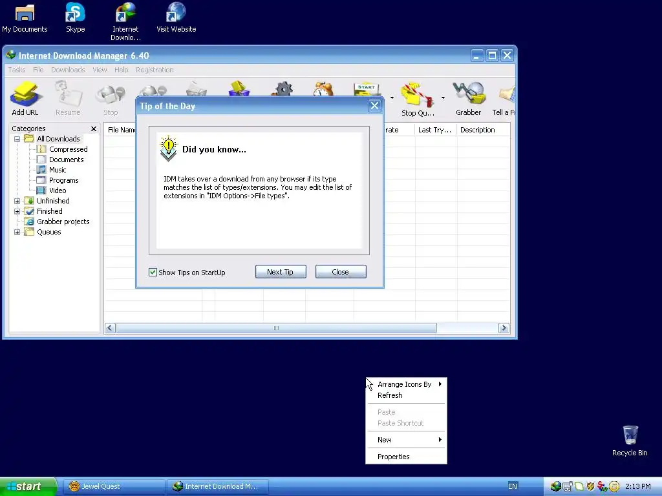The width and height of the screenshot is (662, 496).
Task: Click the Close button in Tip dialog
Action: click(x=340, y=272)
